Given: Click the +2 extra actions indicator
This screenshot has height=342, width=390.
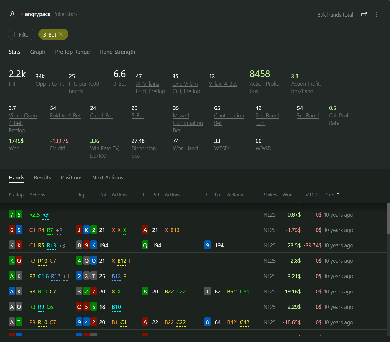Looking at the screenshot, I should (59, 230).
